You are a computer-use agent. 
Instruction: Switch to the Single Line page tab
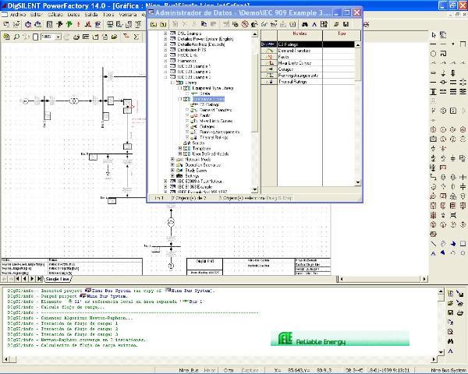coord(57,279)
